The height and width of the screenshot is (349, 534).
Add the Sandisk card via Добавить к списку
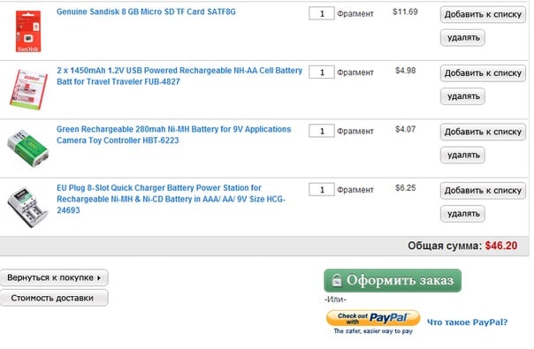point(483,15)
